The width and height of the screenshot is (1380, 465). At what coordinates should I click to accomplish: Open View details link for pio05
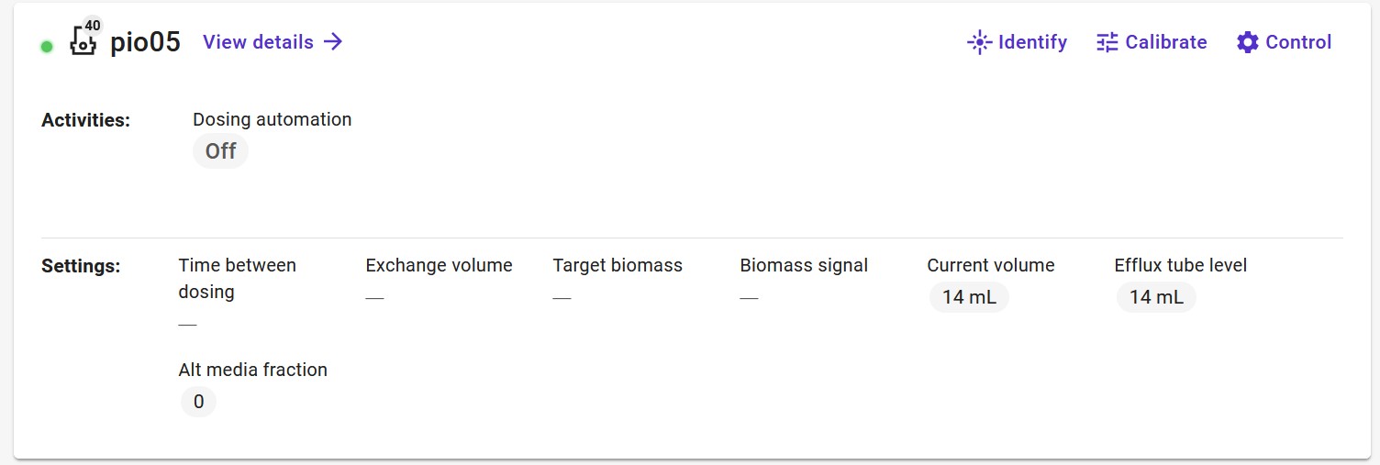tap(259, 42)
